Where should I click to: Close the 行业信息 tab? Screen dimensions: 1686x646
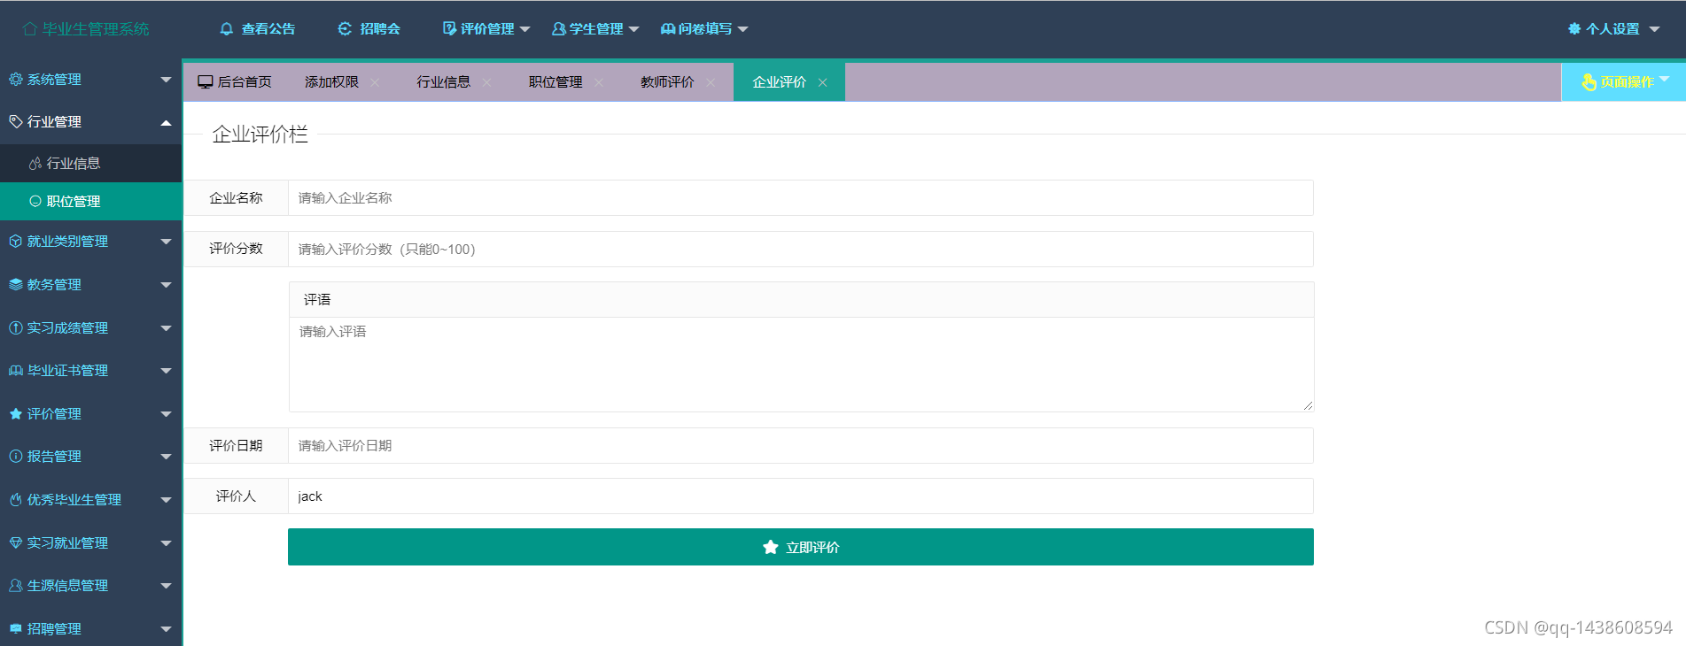(x=486, y=82)
